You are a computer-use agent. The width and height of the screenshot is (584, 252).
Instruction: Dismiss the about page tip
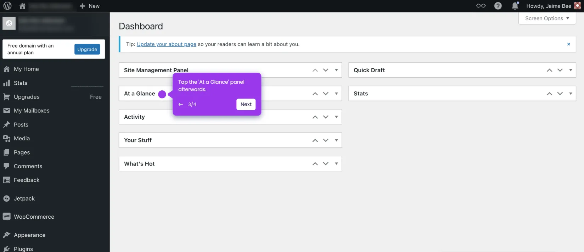pos(568,44)
